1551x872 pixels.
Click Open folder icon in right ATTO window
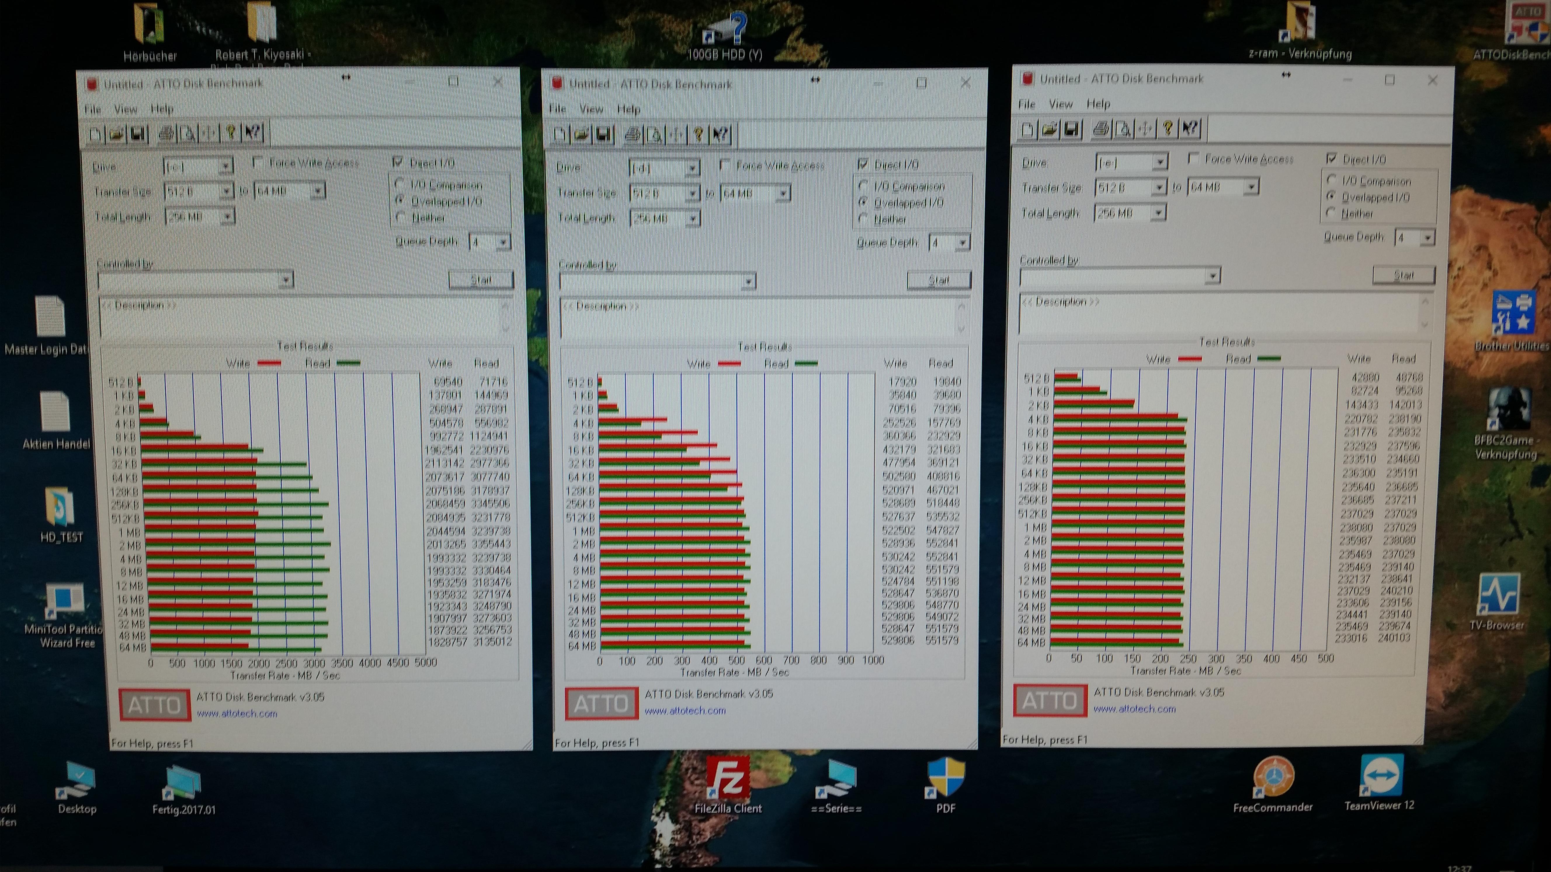[x=1049, y=129]
